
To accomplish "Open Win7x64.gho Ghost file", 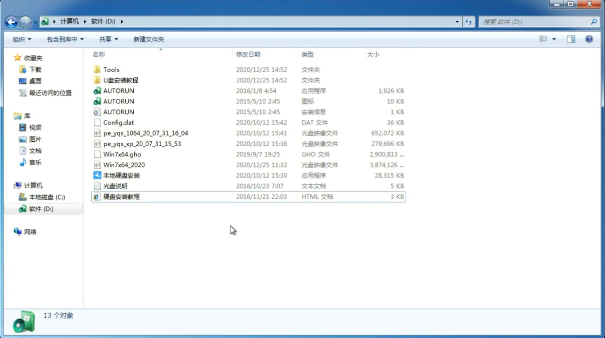I will click(x=122, y=154).
